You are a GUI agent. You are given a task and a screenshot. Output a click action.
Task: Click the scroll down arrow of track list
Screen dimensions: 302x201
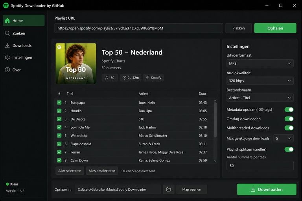pos(215,161)
